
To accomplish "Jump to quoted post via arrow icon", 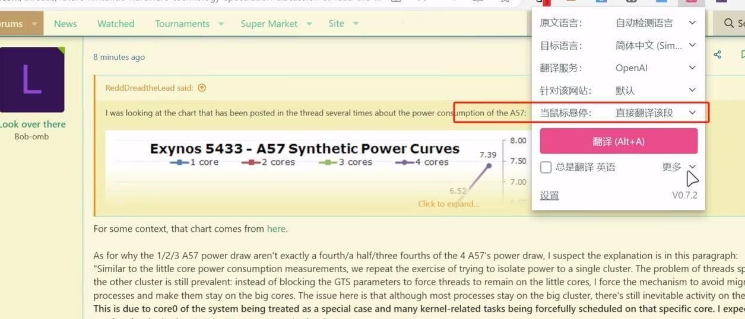I will click(202, 88).
